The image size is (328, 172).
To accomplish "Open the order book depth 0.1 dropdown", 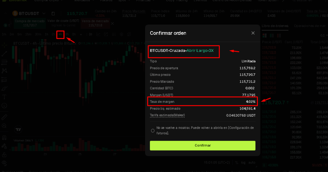I will [x=322, y=35].
